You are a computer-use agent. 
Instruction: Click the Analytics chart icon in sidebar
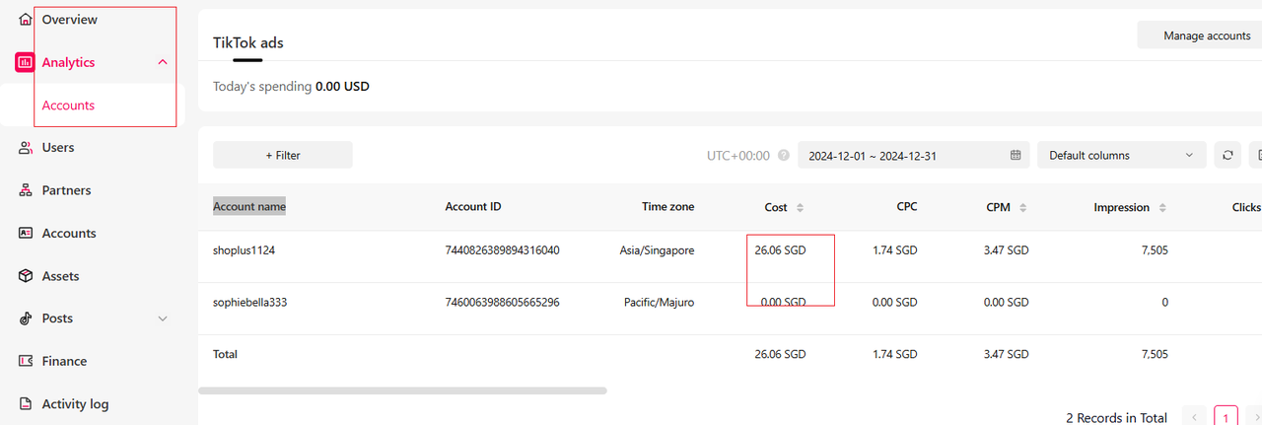coord(26,62)
